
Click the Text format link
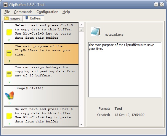click(118, 109)
